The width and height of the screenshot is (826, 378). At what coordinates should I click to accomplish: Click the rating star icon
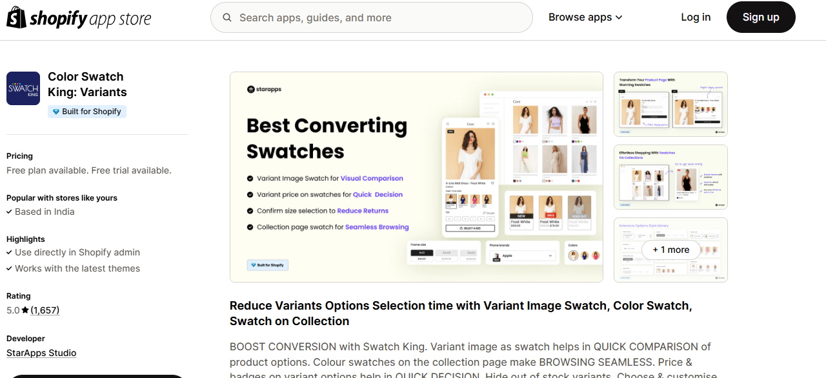pyautogui.click(x=25, y=310)
